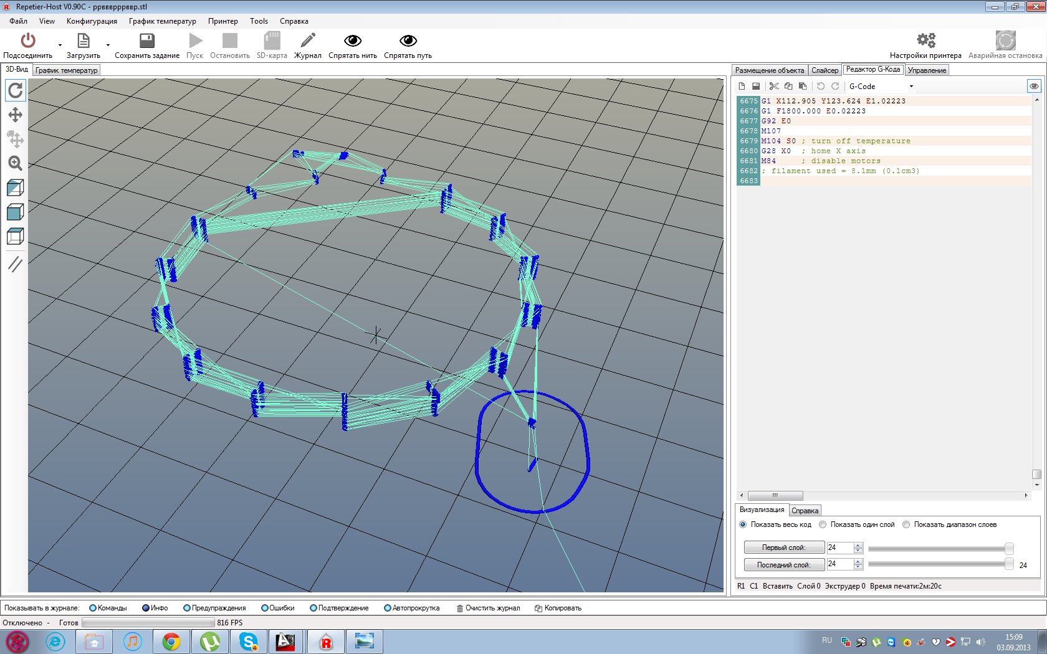Open Настройки принтера gears icon

coord(925,41)
